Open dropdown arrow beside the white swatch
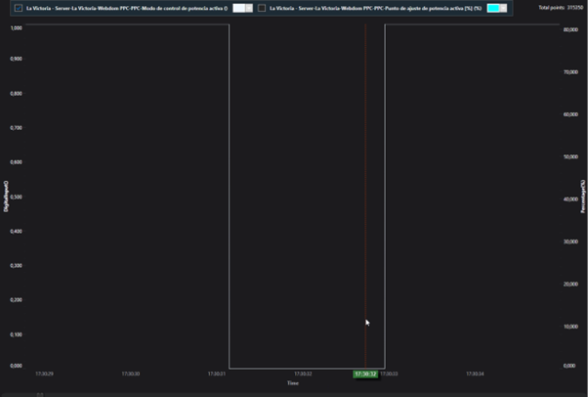Image resolution: width=588 pixels, height=397 pixels. click(250, 8)
